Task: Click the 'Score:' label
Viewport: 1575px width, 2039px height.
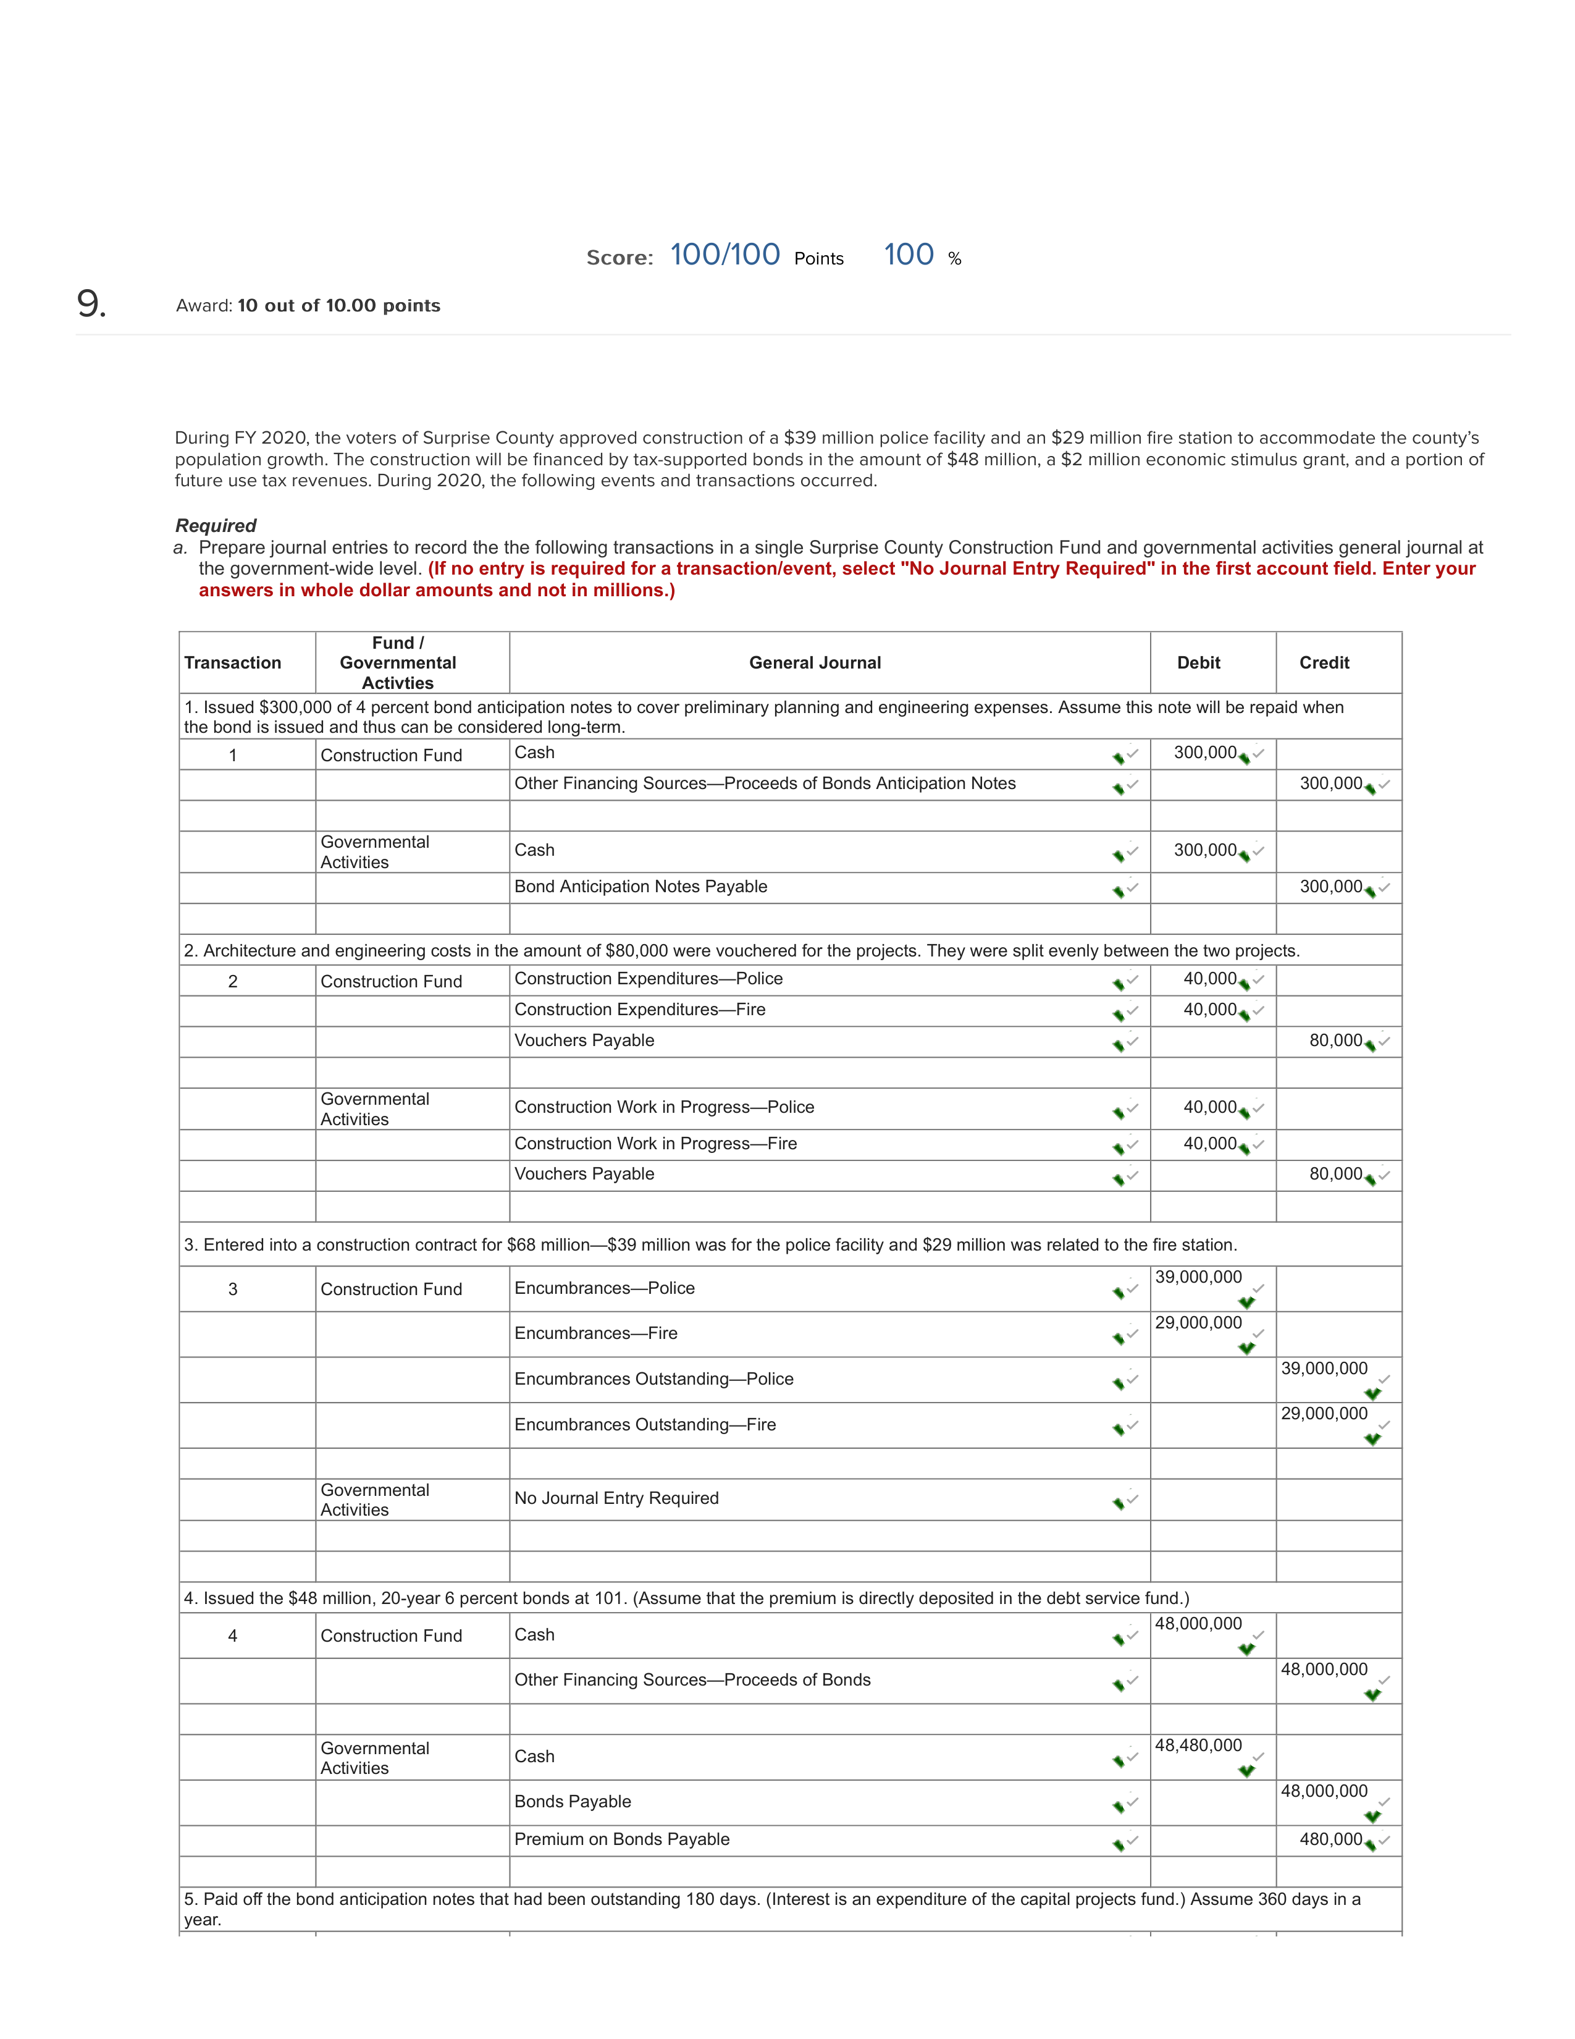Action: click(619, 258)
